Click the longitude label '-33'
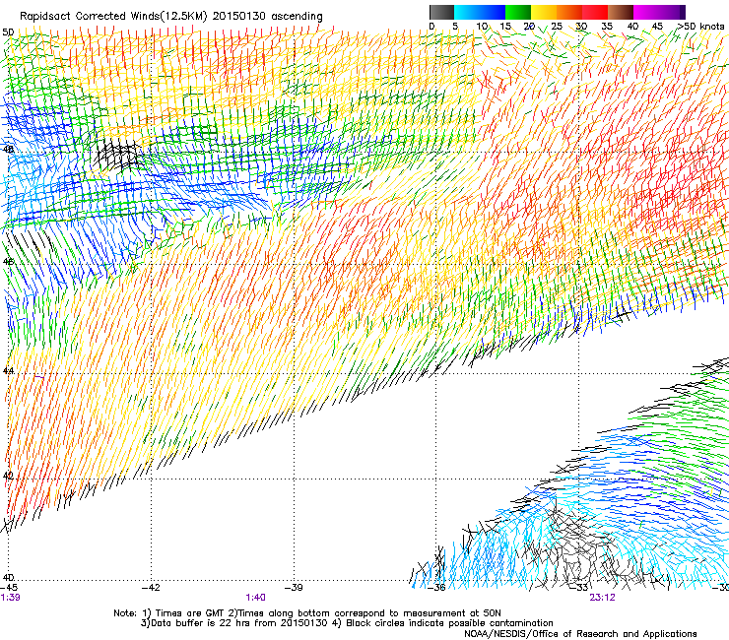Screen dimensions: 729x640 click(579, 588)
